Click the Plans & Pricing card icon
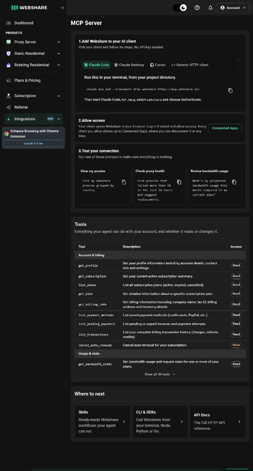 click(x=8, y=80)
